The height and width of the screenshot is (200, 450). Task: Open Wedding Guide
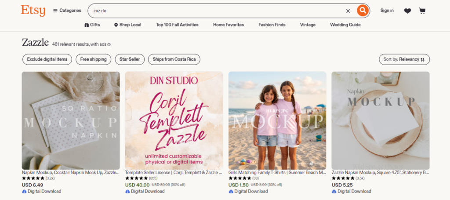[x=345, y=25]
